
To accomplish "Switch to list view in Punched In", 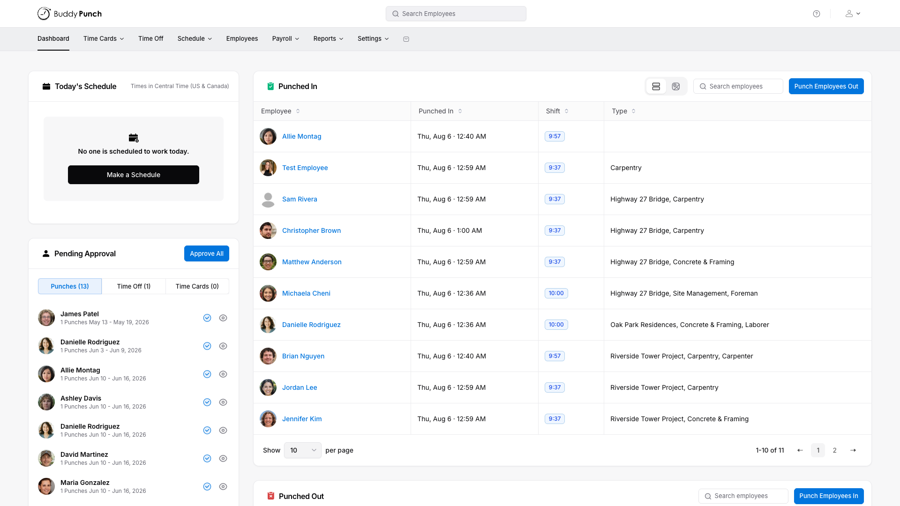I will [x=656, y=86].
